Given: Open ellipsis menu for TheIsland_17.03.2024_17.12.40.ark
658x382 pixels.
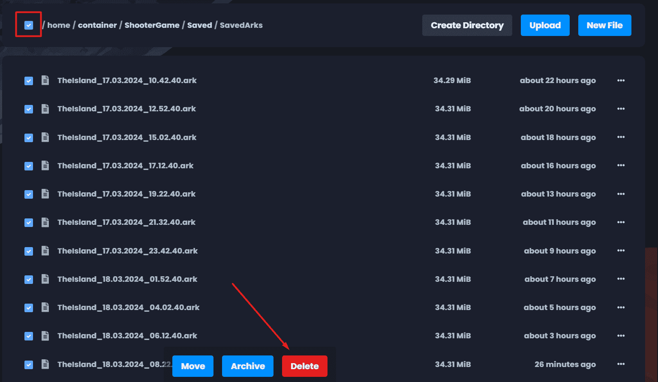Looking at the screenshot, I should 621,166.
